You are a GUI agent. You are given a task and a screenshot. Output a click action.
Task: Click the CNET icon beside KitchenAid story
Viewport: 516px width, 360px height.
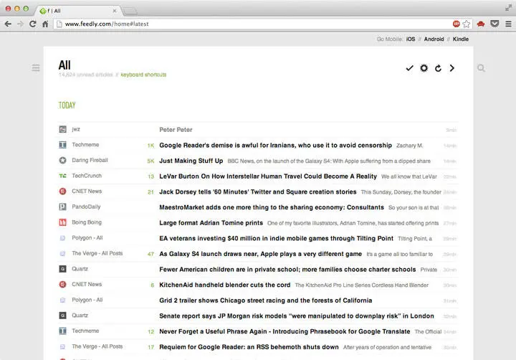[x=62, y=284]
